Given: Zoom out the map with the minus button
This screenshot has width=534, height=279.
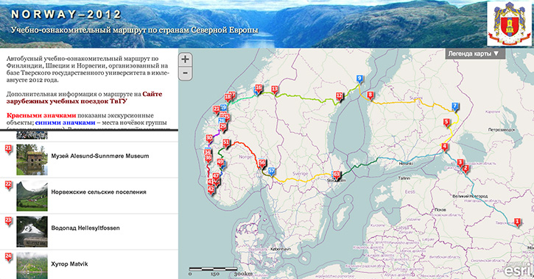Looking at the screenshot, I should (x=185, y=73).
